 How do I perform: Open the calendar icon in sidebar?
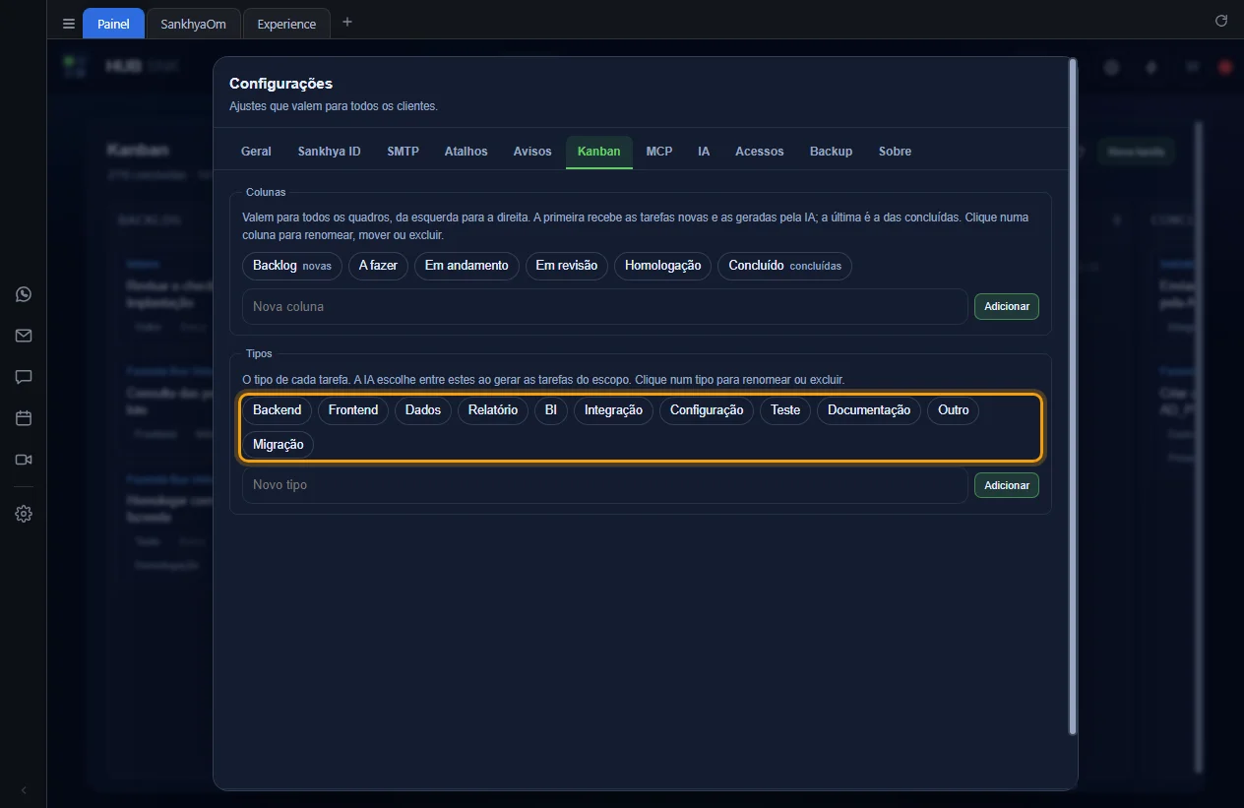point(24,418)
